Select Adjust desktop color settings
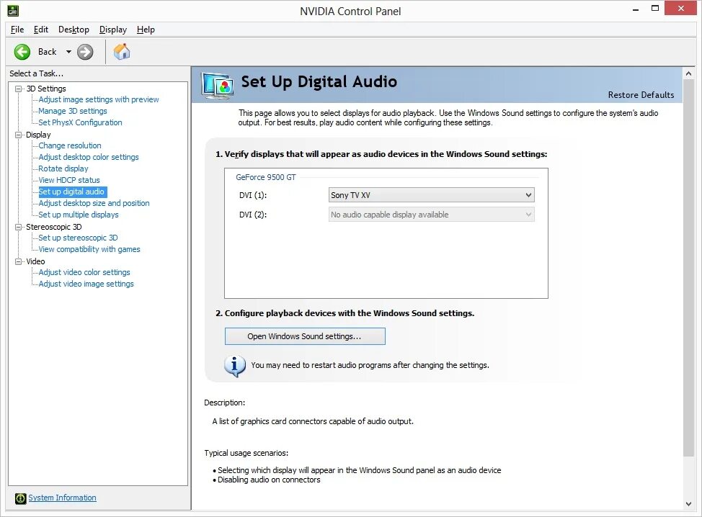 pos(89,157)
